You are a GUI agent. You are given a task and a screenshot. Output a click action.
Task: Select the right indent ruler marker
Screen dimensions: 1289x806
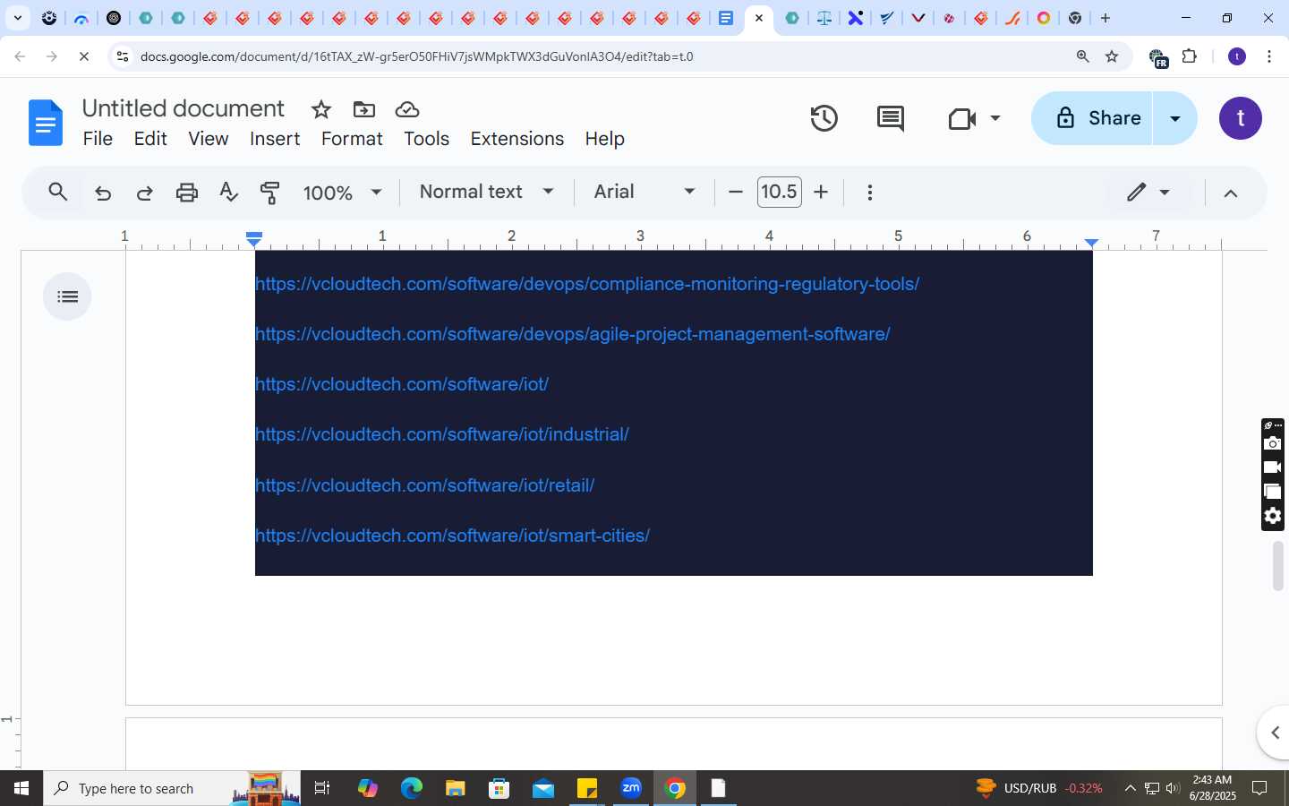(x=1091, y=243)
